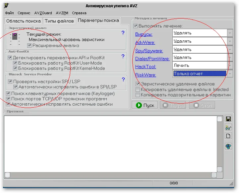Click the protocol vertical scrollbar down arrow
Image resolution: width=239 pixels, height=193 pixels.
[x=219, y=169]
